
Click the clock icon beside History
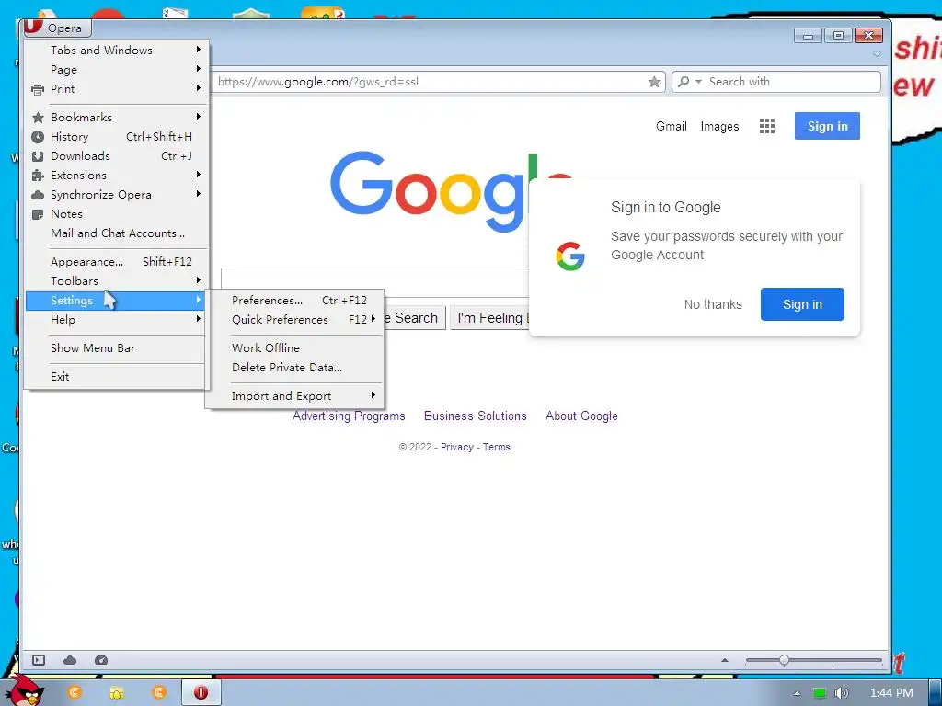point(38,137)
